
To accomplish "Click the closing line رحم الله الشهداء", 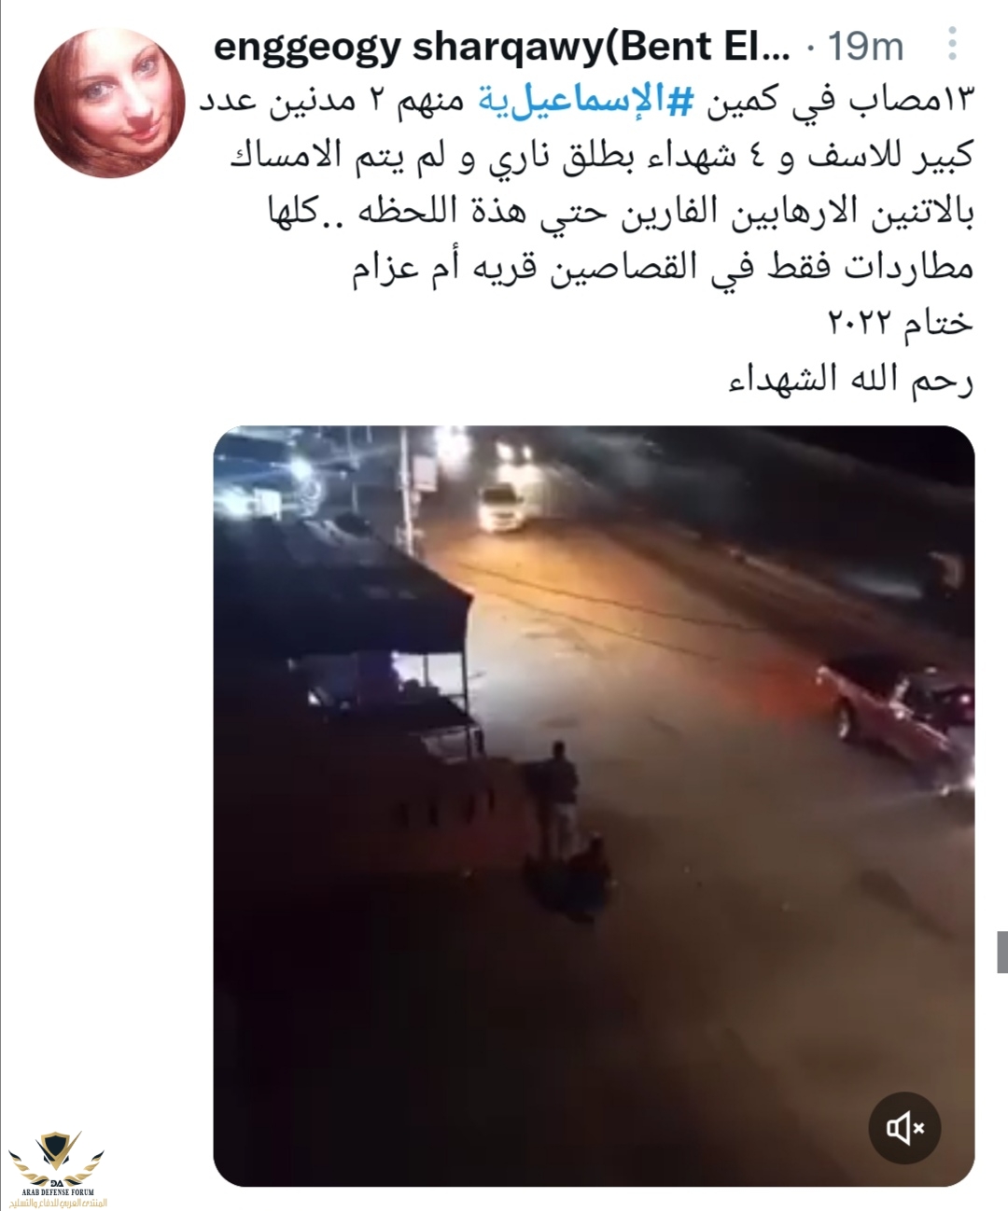I will (850, 379).
